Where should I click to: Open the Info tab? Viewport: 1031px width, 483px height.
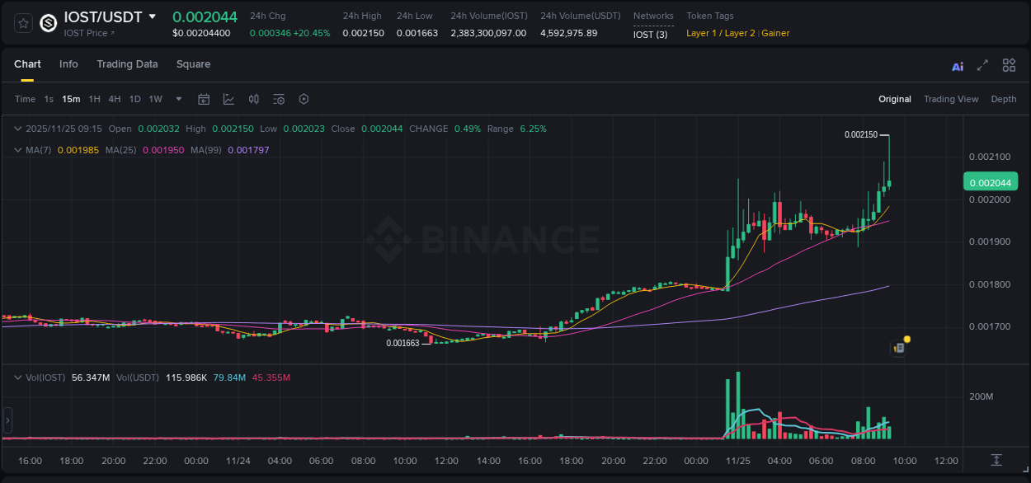(68, 63)
